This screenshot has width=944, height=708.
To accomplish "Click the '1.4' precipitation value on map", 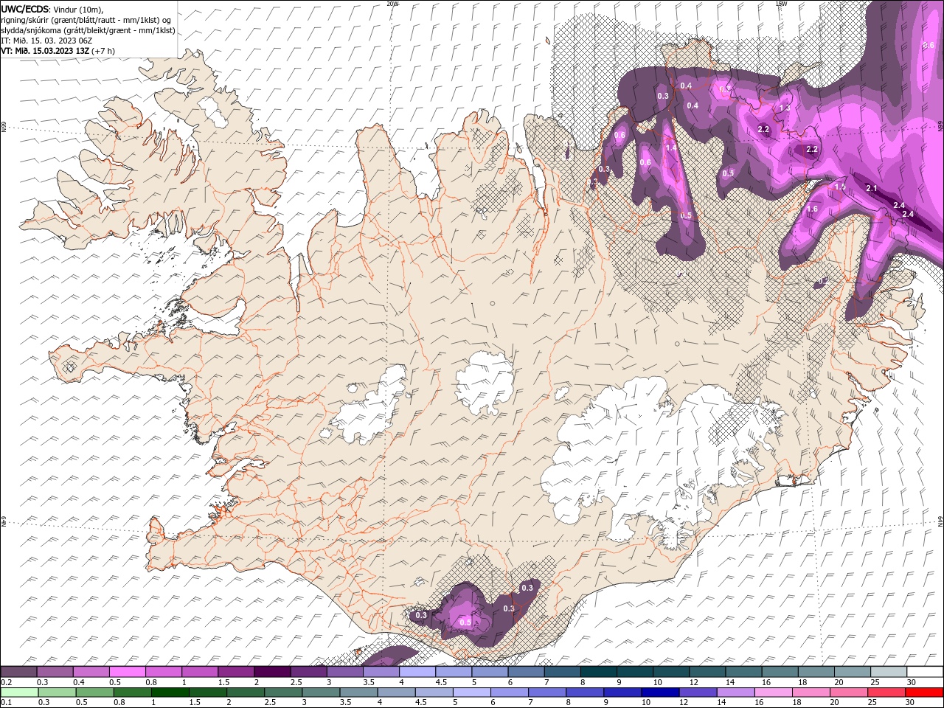I will tap(671, 148).
